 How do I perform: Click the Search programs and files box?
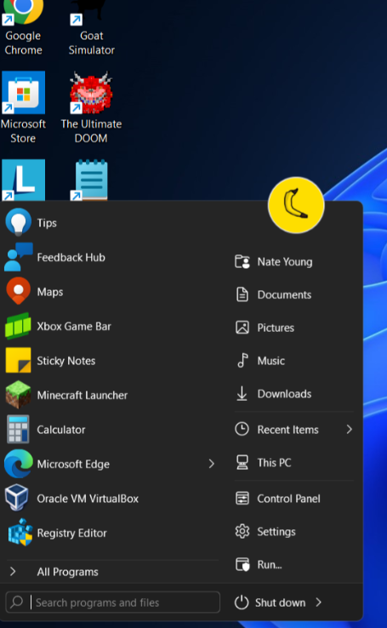(113, 602)
